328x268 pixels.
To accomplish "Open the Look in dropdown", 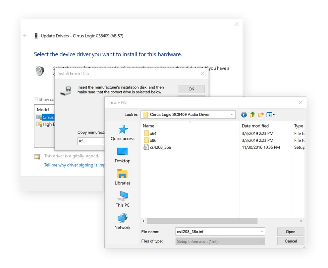I will pyautogui.click(x=232, y=115).
